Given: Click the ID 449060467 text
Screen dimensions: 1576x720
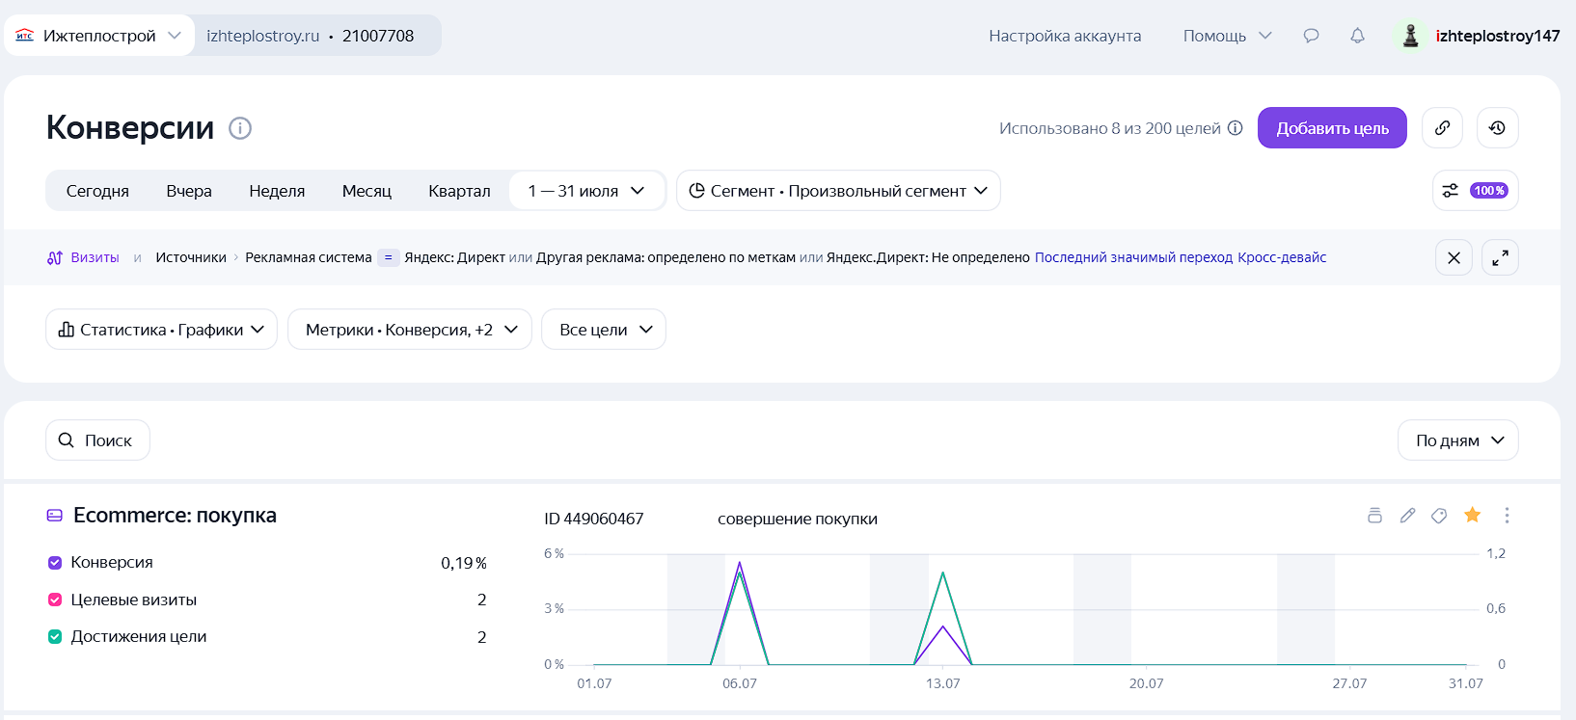Looking at the screenshot, I should 593,519.
